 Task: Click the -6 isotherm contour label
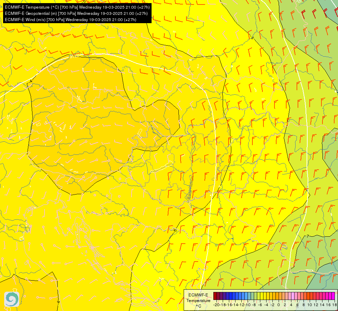point(252,38)
